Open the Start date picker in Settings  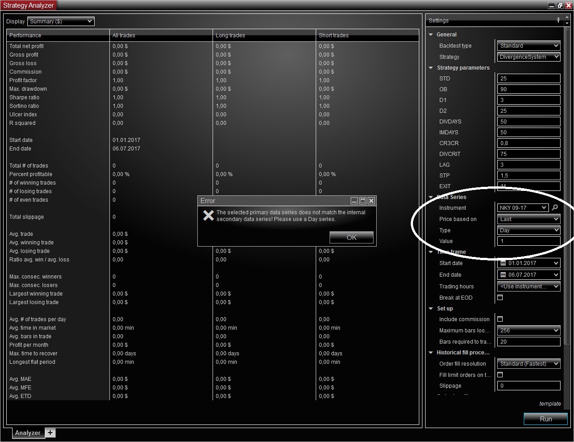click(529, 263)
